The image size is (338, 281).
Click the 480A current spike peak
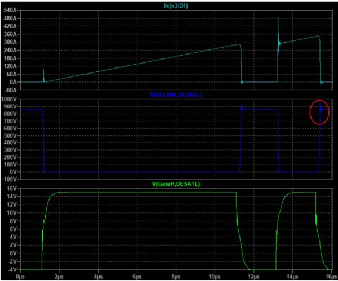[278, 19]
